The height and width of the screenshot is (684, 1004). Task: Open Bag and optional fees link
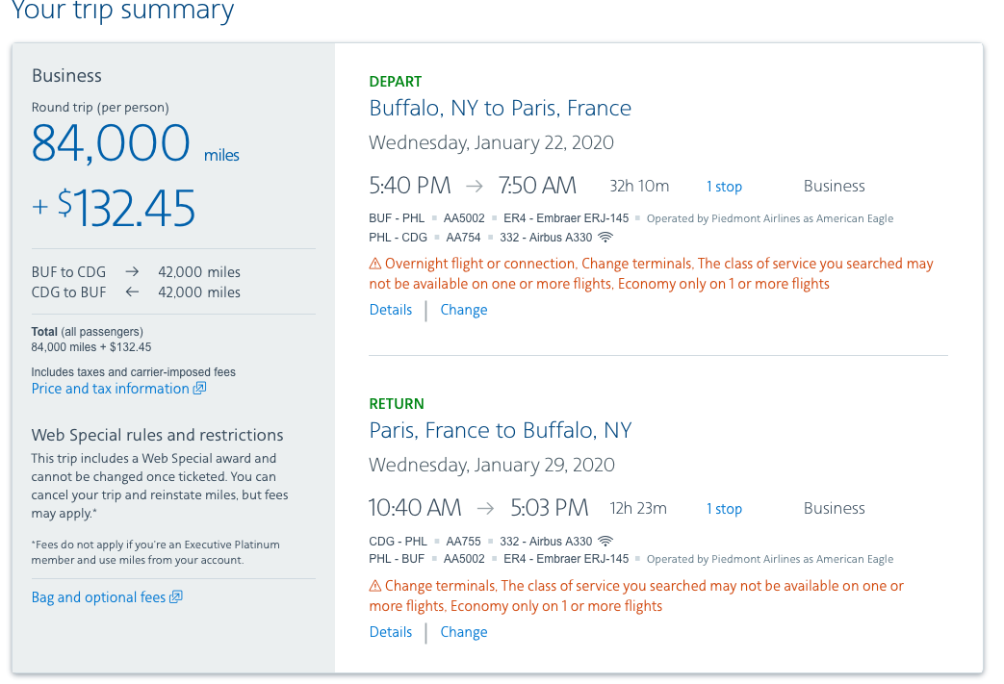[98, 597]
